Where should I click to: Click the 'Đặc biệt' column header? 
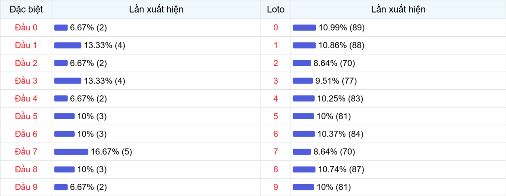(26, 9)
